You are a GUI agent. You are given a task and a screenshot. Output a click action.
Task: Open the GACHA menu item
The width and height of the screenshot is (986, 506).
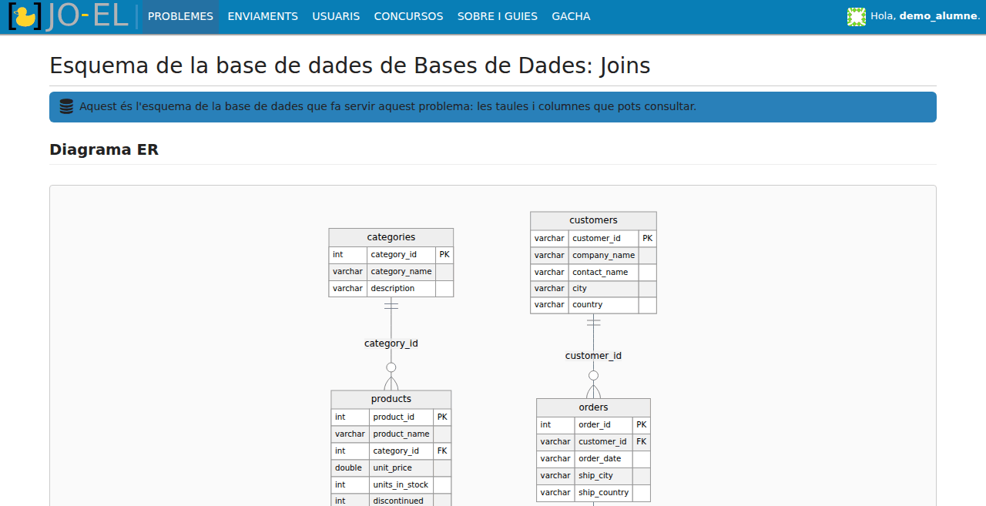click(571, 16)
